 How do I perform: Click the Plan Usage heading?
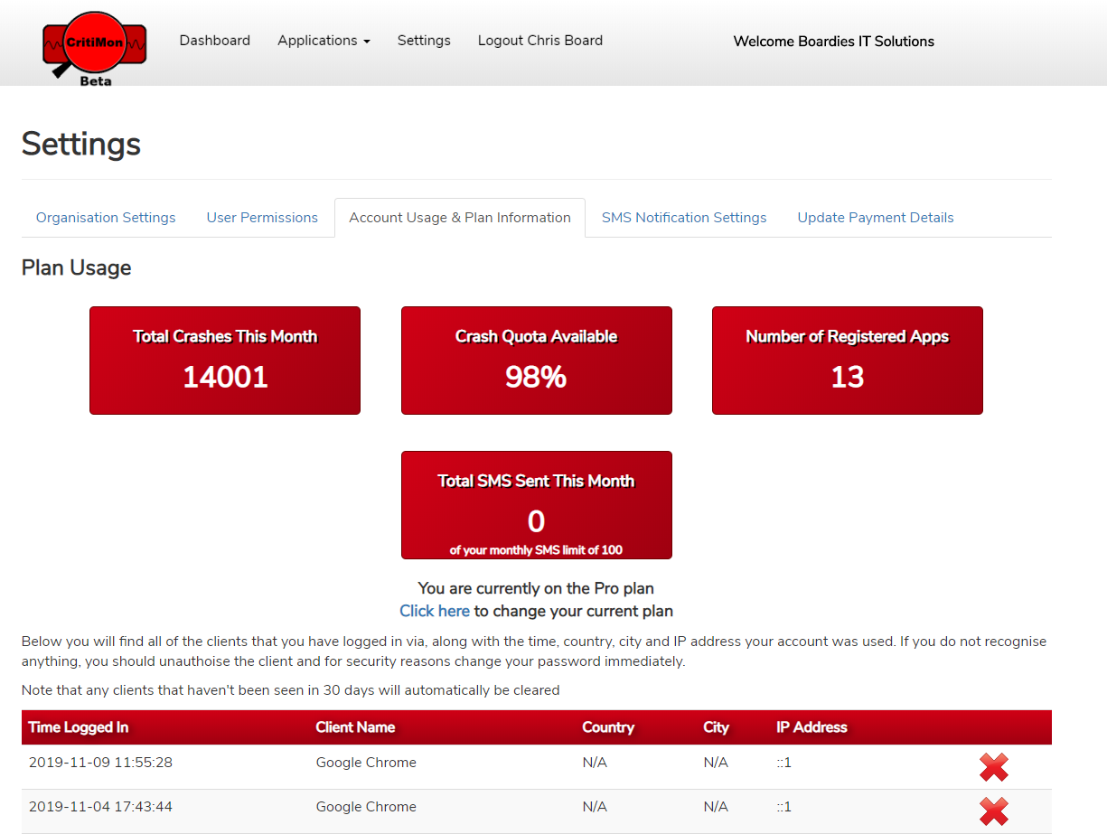(77, 268)
